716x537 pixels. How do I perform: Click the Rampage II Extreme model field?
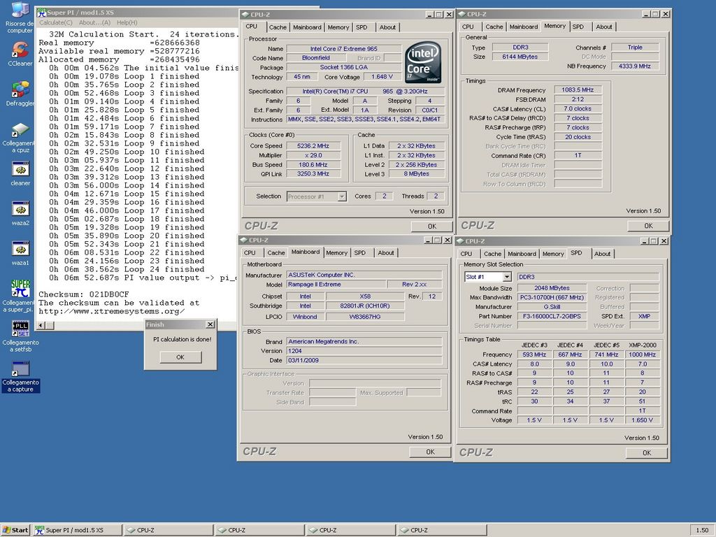coord(336,285)
